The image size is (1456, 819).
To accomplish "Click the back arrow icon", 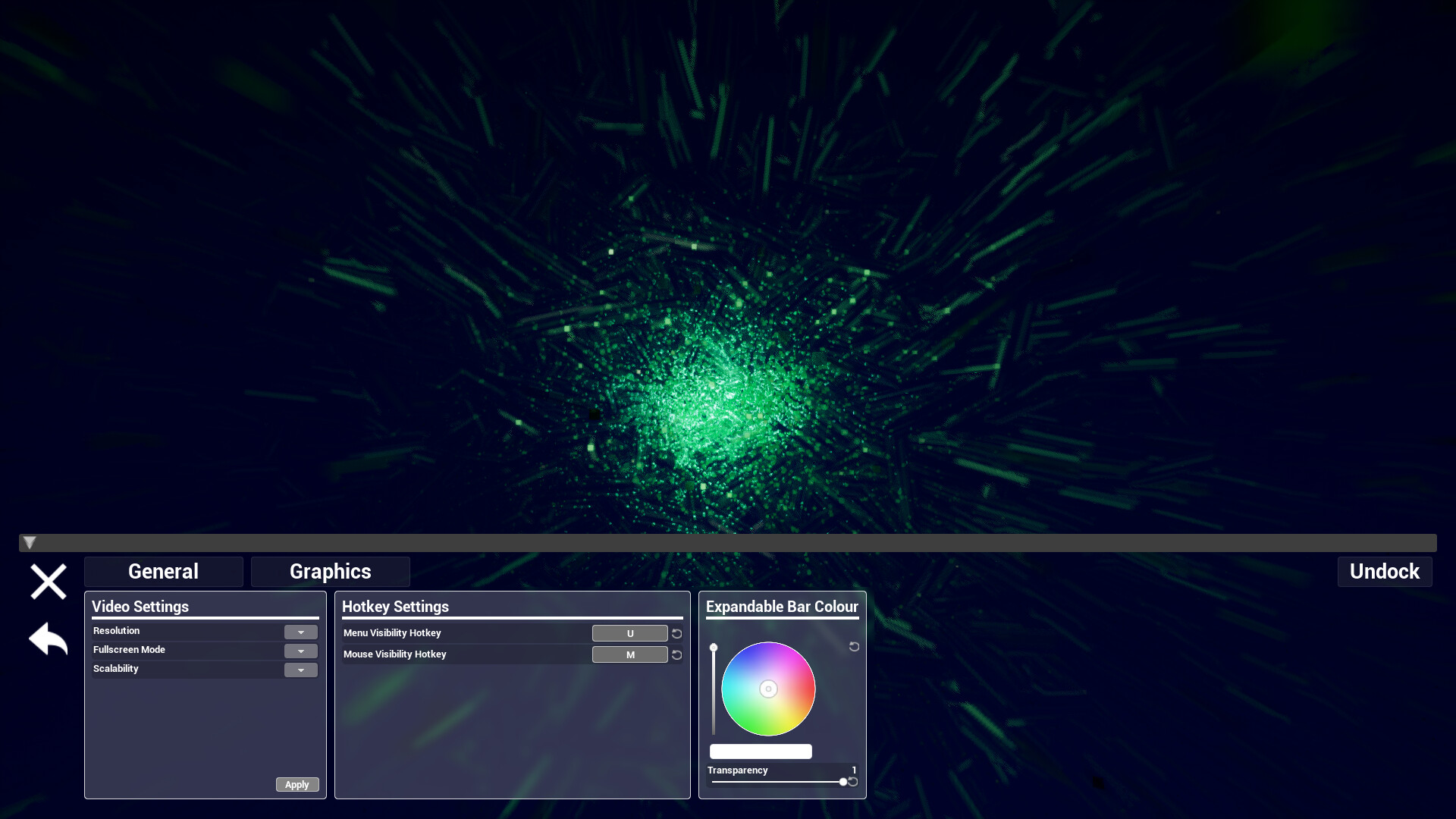I will point(47,639).
